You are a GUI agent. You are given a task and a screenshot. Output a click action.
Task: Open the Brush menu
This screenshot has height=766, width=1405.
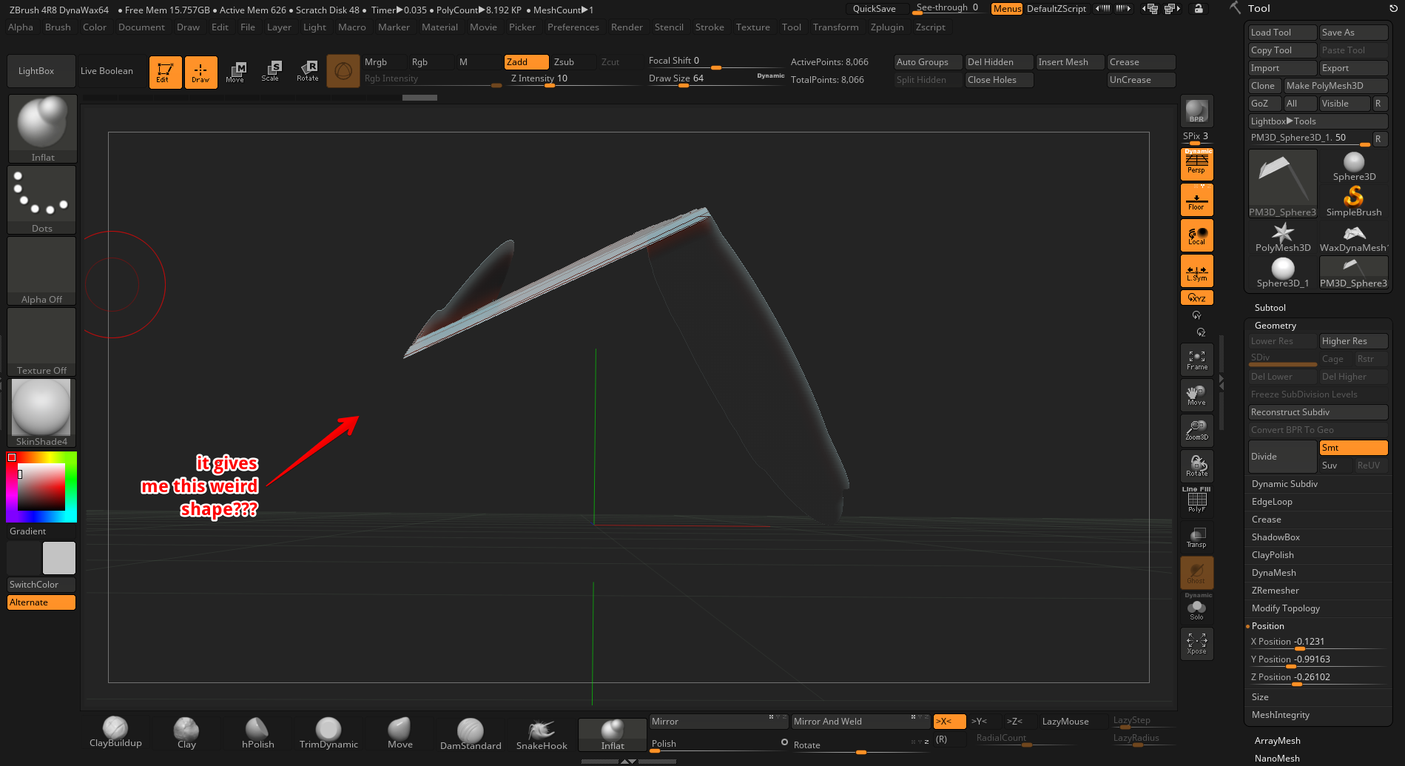58,27
